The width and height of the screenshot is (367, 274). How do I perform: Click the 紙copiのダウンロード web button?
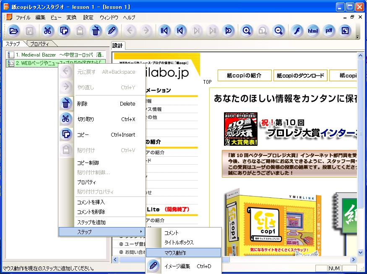pyautogui.click(x=300, y=75)
